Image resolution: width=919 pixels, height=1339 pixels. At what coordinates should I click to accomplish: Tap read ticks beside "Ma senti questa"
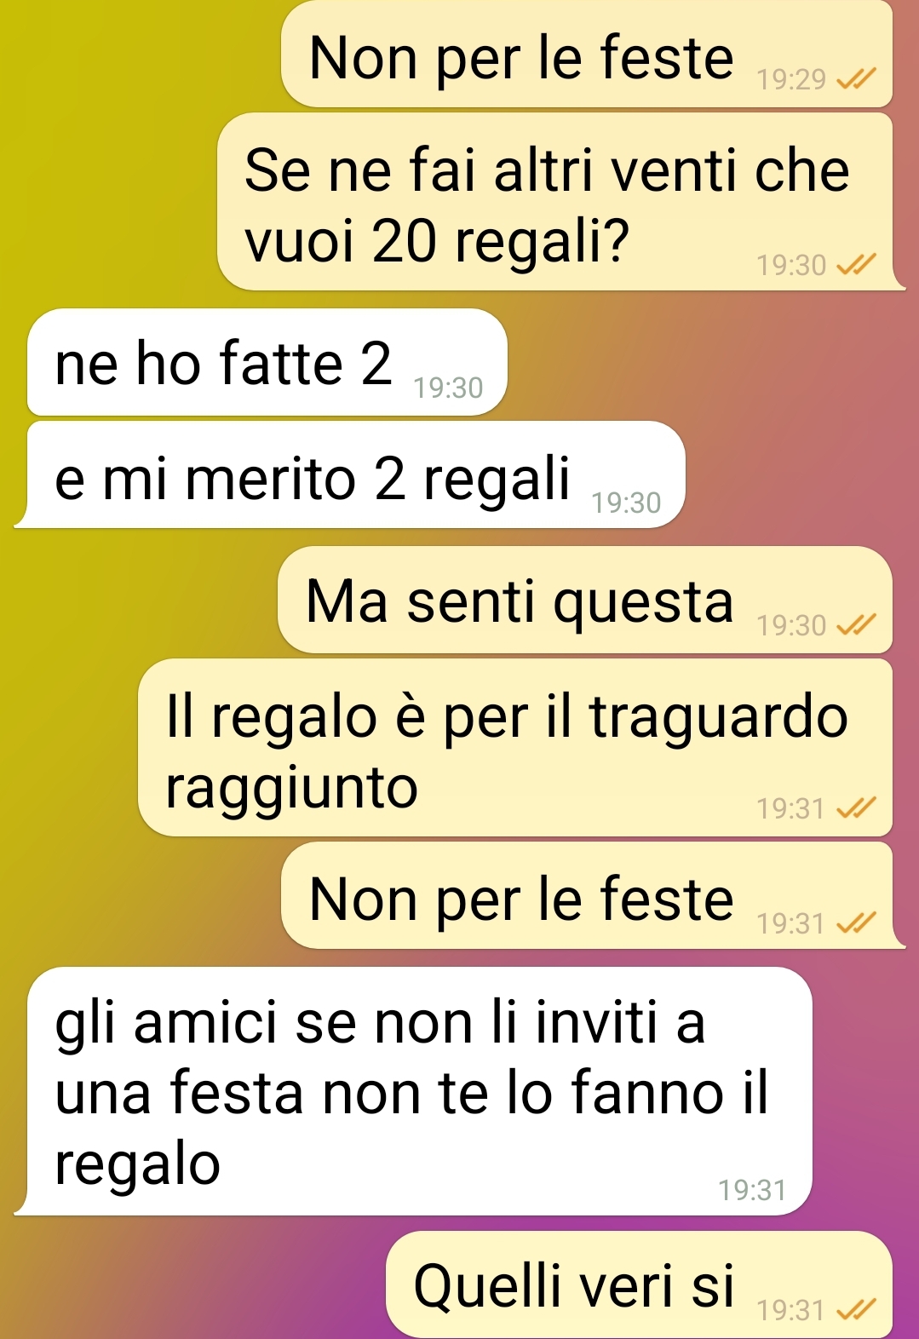tap(856, 625)
